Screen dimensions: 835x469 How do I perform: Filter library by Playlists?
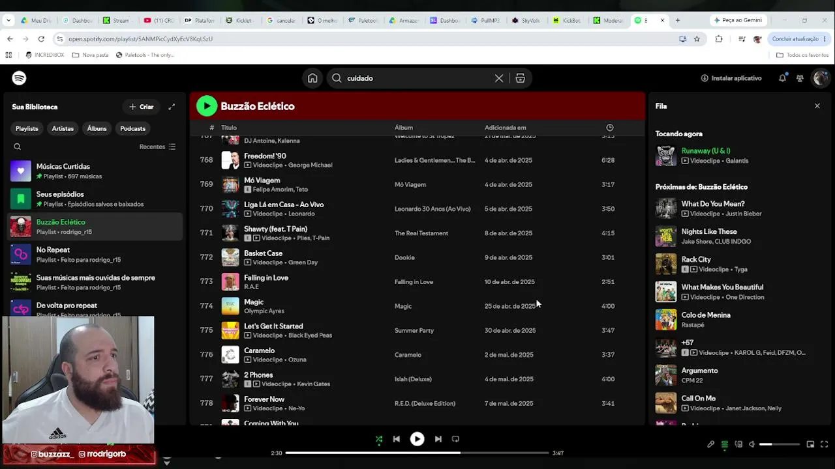[x=27, y=128]
